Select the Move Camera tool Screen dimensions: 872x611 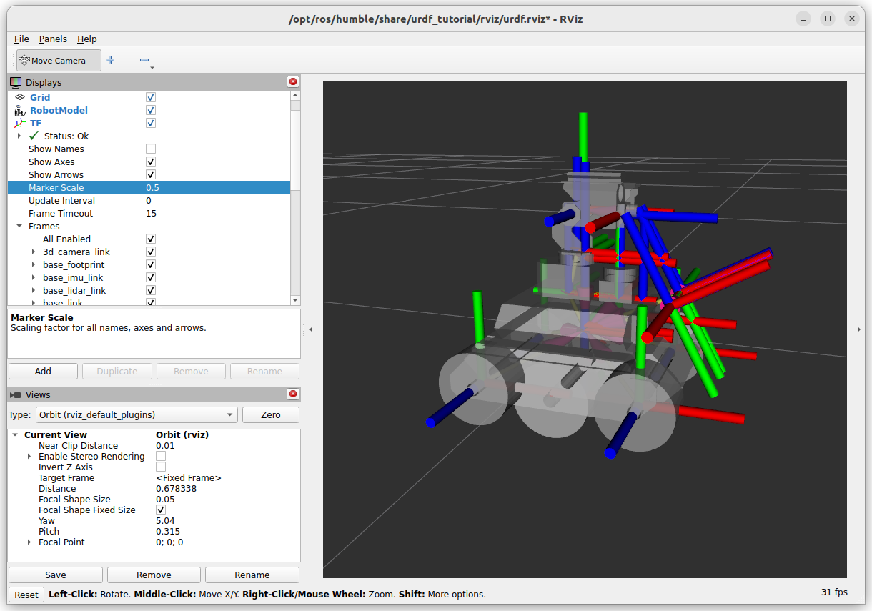[x=53, y=61]
